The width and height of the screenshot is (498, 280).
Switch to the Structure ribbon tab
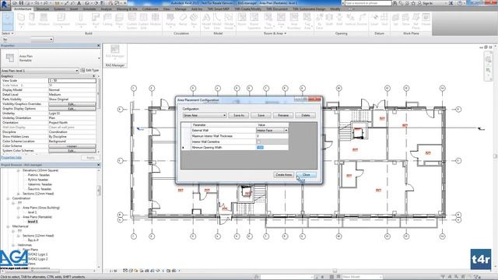(43, 9)
